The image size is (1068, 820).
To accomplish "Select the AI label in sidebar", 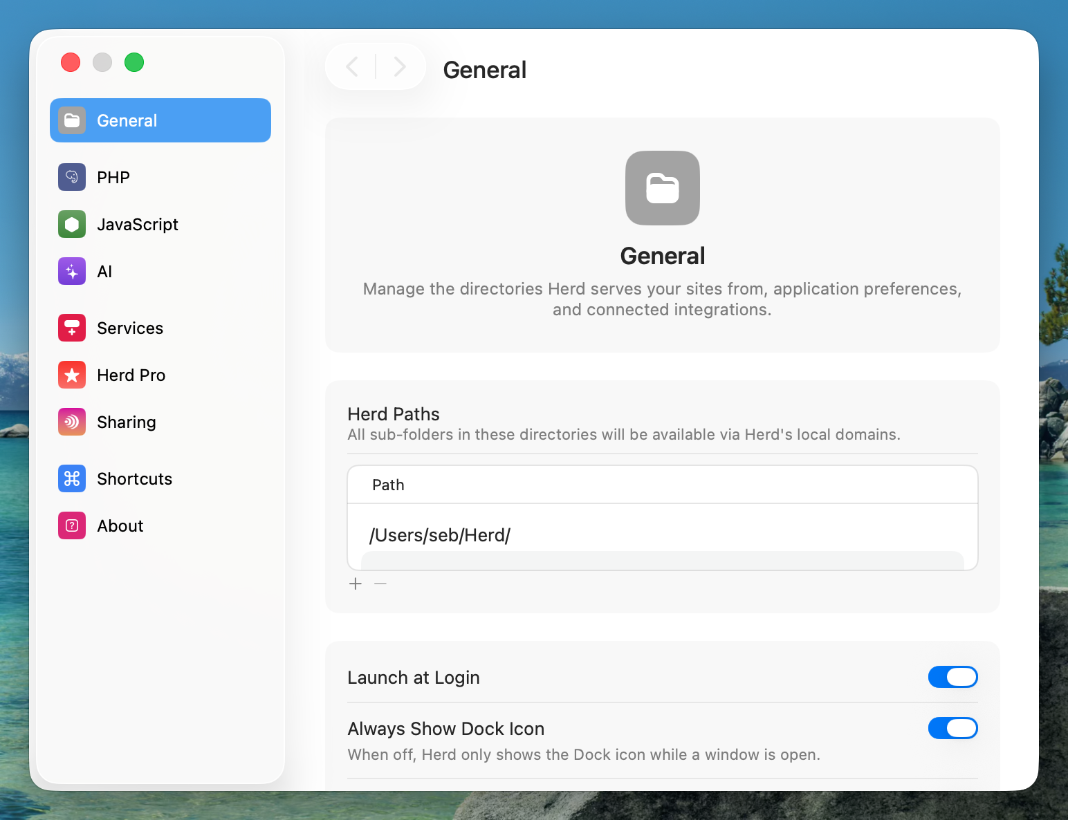I will [x=104, y=272].
